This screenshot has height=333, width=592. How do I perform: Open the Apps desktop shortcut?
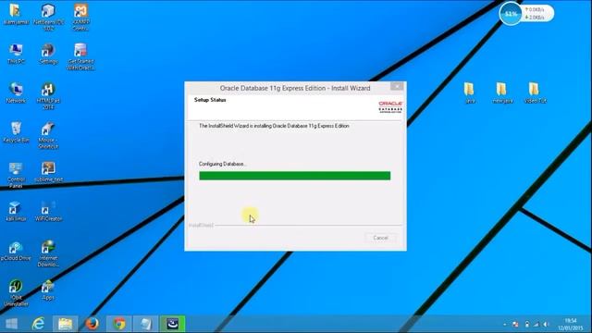[48, 290]
